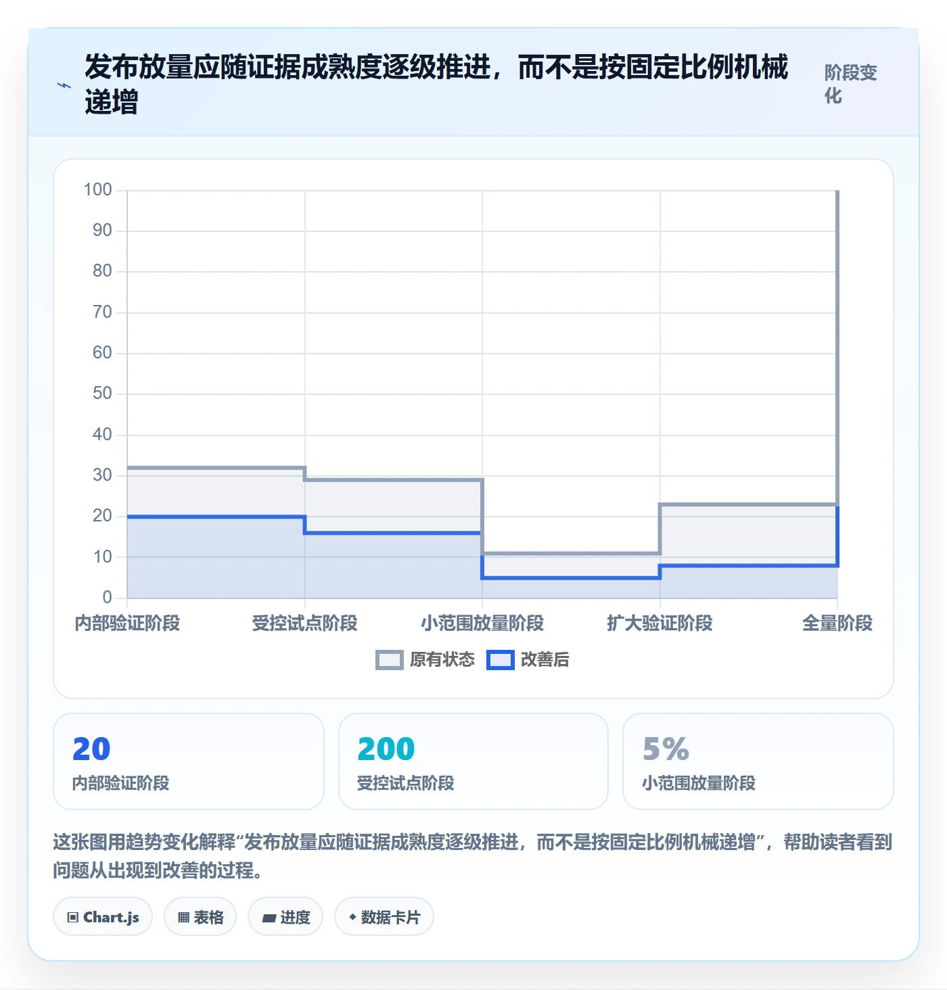Click the card value 5%
Viewport: 947px width, 990px height.
(x=666, y=749)
